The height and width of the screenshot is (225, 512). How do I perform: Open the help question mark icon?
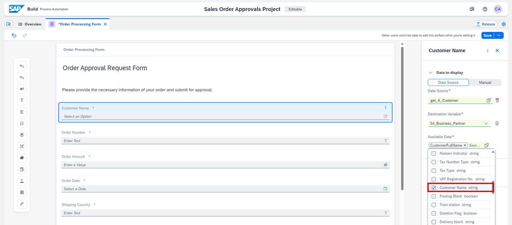tap(485, 9)
